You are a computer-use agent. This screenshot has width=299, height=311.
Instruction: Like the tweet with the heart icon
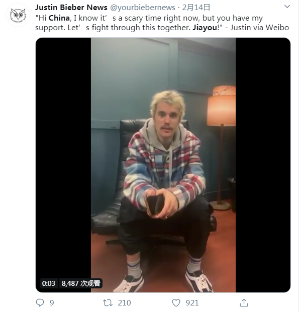pyautogui.click(x=176, y=303)
